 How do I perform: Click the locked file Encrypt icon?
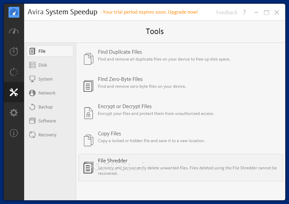[88, 113]
